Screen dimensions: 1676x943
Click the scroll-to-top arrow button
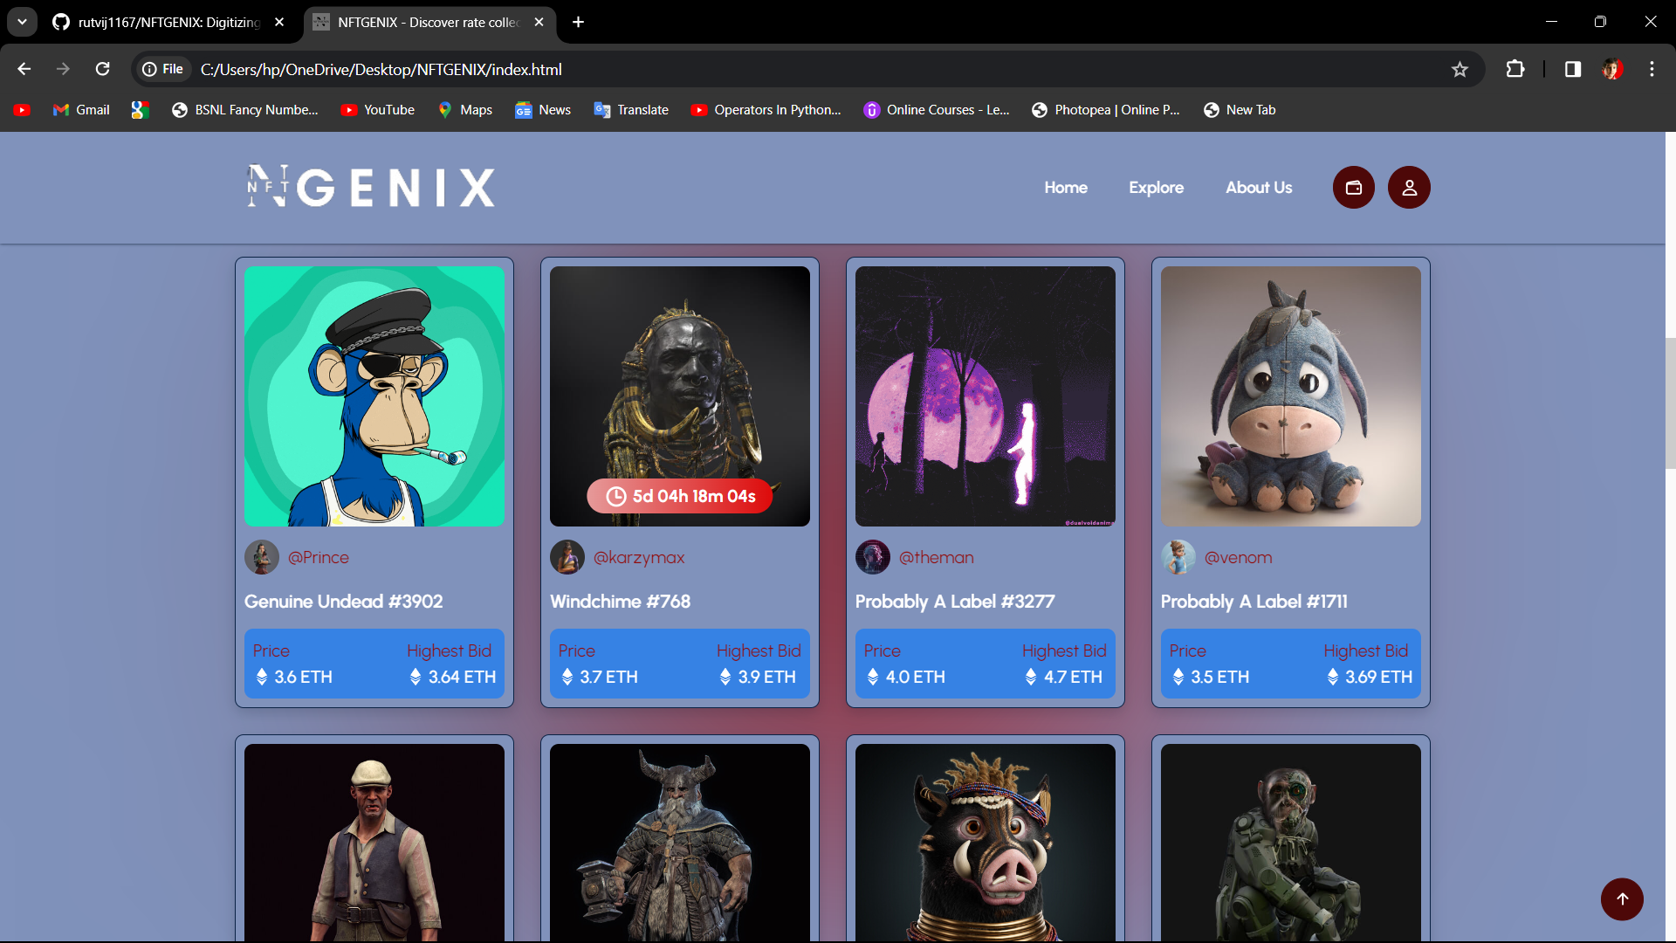coord(1622,898)
